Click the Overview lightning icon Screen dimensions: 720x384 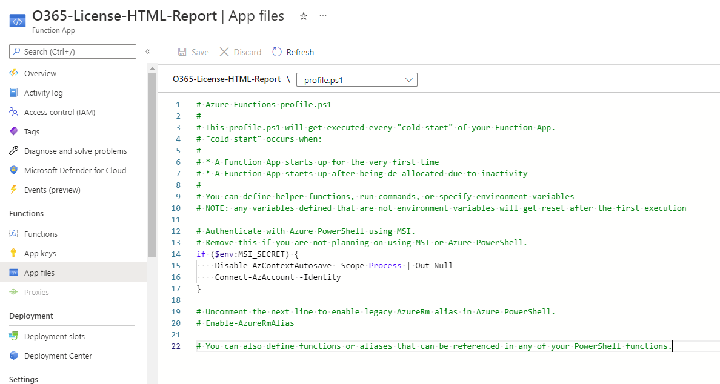click(x=14, y=73)
